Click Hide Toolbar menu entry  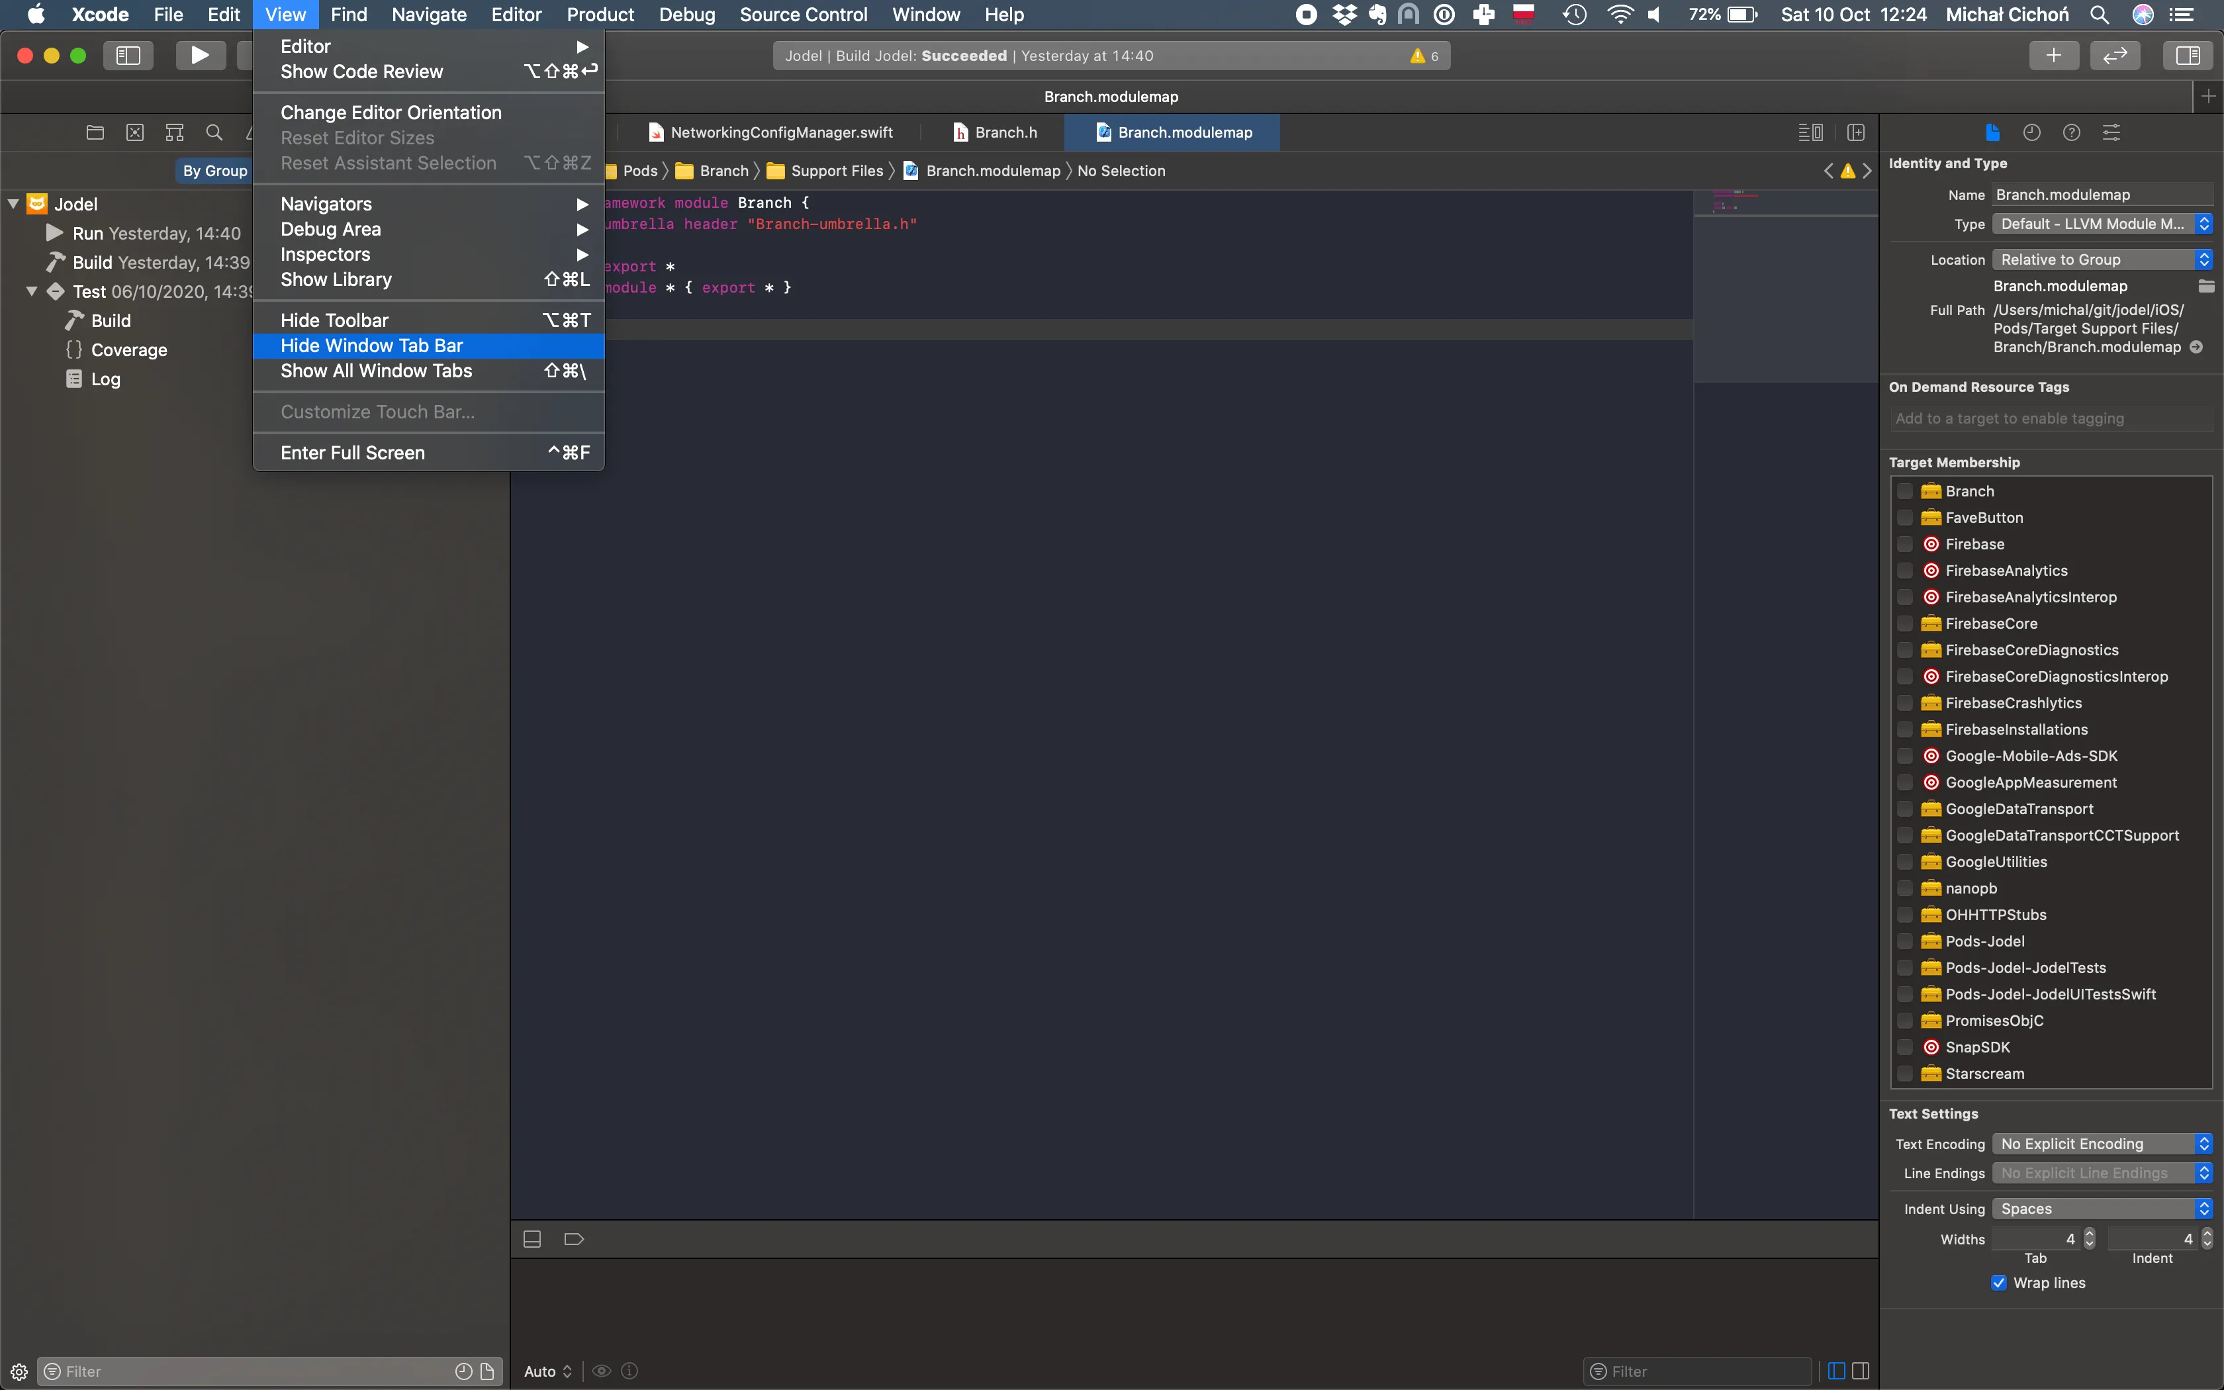coord(428,320)
